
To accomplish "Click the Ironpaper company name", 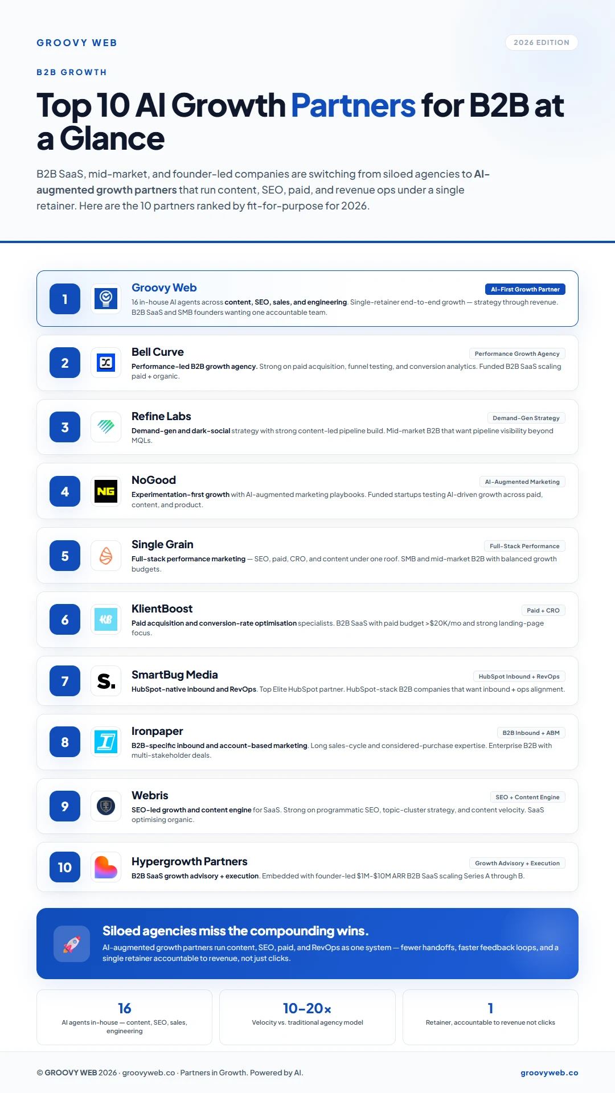I will [157, 732].
